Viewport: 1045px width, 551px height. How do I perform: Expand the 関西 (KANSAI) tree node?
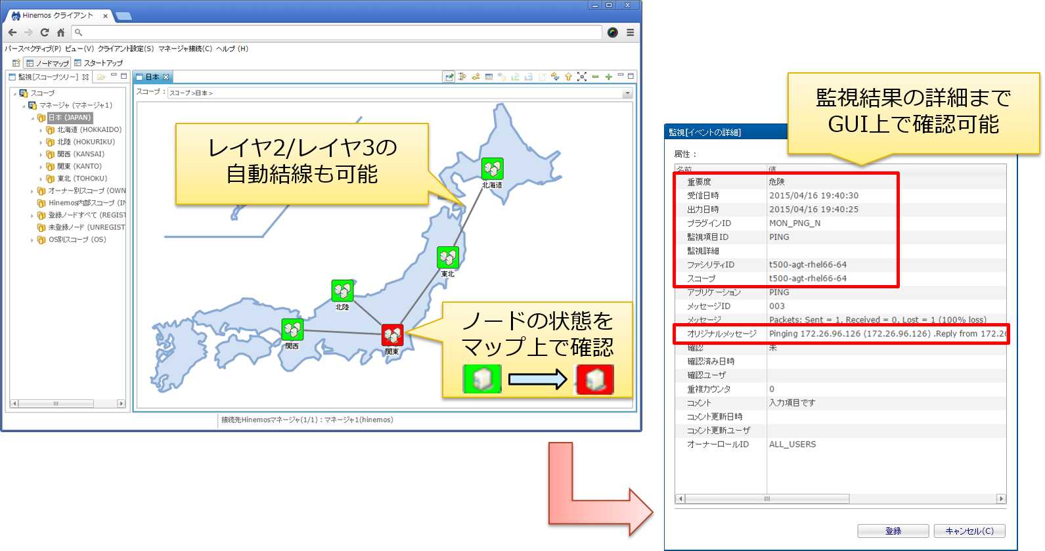[x=41, y=154]
